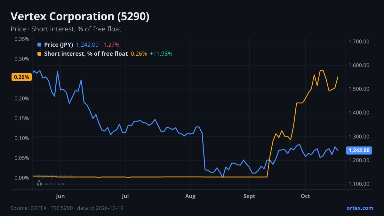Click the 0.00% left axis tick
The image size is (384, 216).
tap(22, 178)
